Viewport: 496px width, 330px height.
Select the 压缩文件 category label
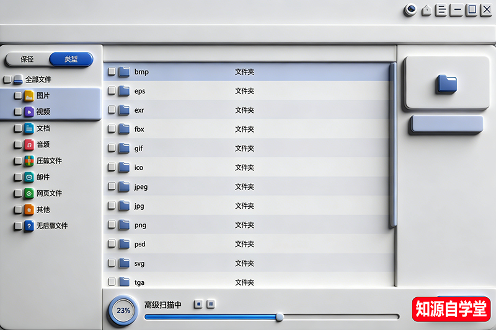(x=49, y=161)
